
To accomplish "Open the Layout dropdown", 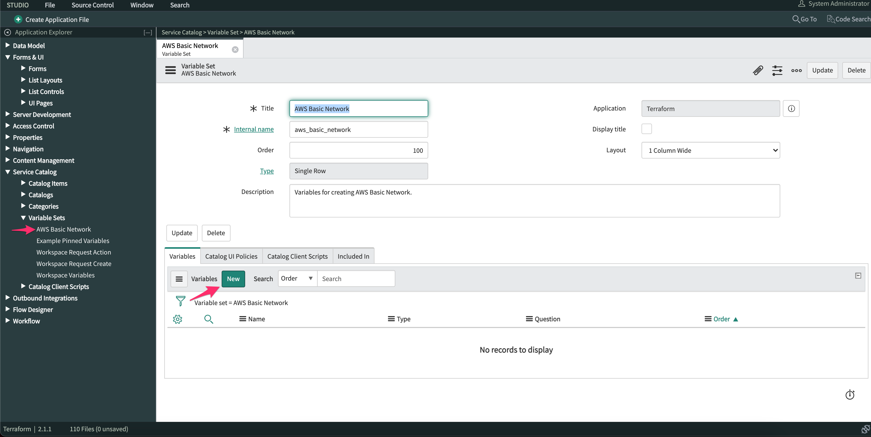I will (710, 150).
